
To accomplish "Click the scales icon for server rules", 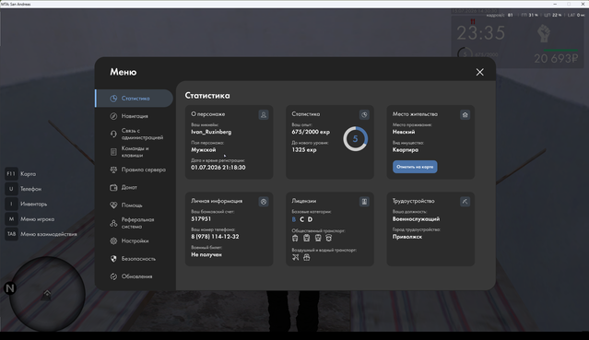I will (x=113, y=170).
